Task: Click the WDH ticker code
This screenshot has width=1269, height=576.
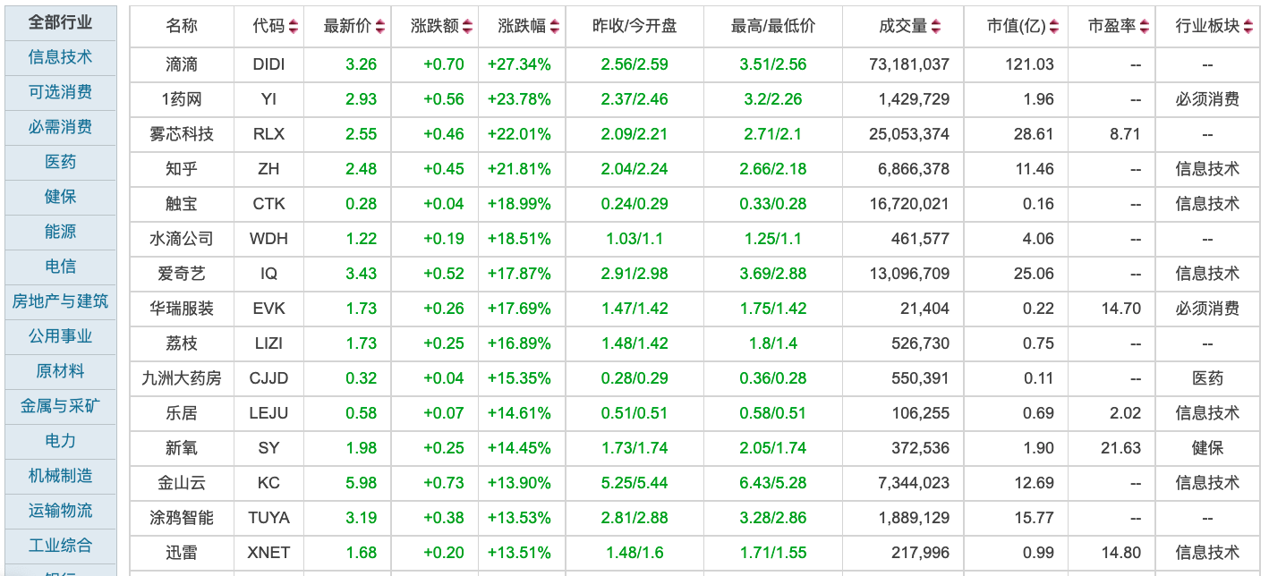Action: pyautogui.click(x=269, y=239)
